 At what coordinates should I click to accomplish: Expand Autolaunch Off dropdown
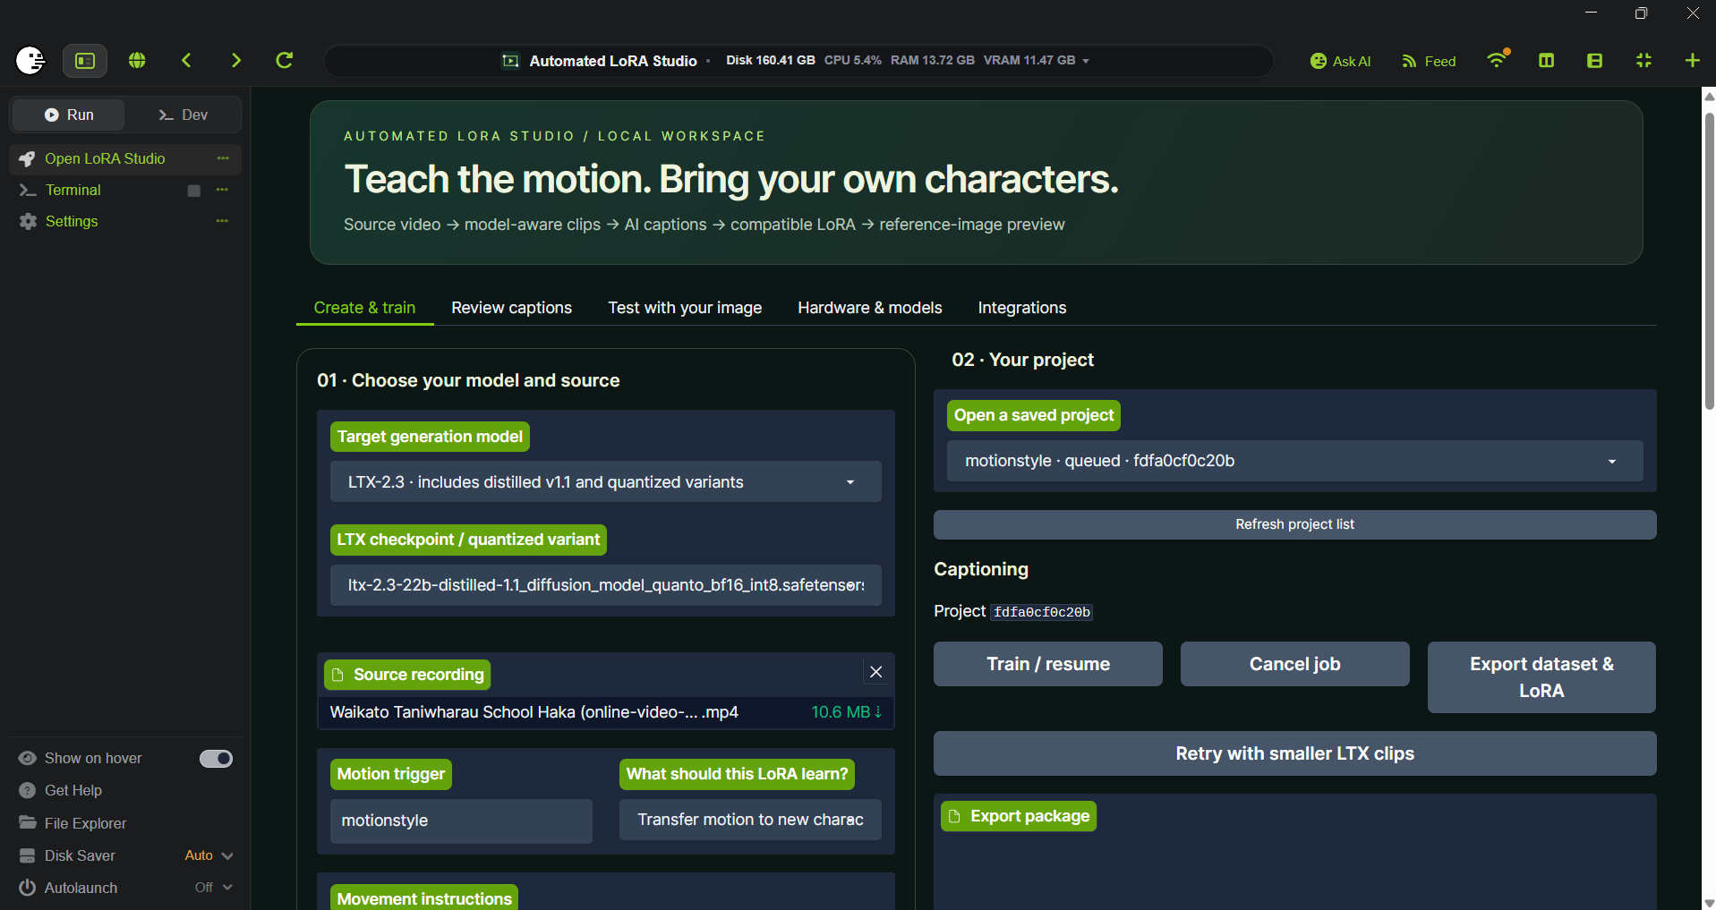point(214,888)
